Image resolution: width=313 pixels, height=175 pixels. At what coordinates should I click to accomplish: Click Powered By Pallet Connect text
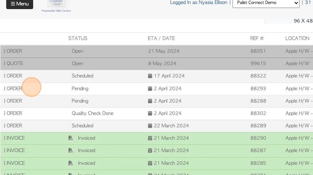(56, 11)
